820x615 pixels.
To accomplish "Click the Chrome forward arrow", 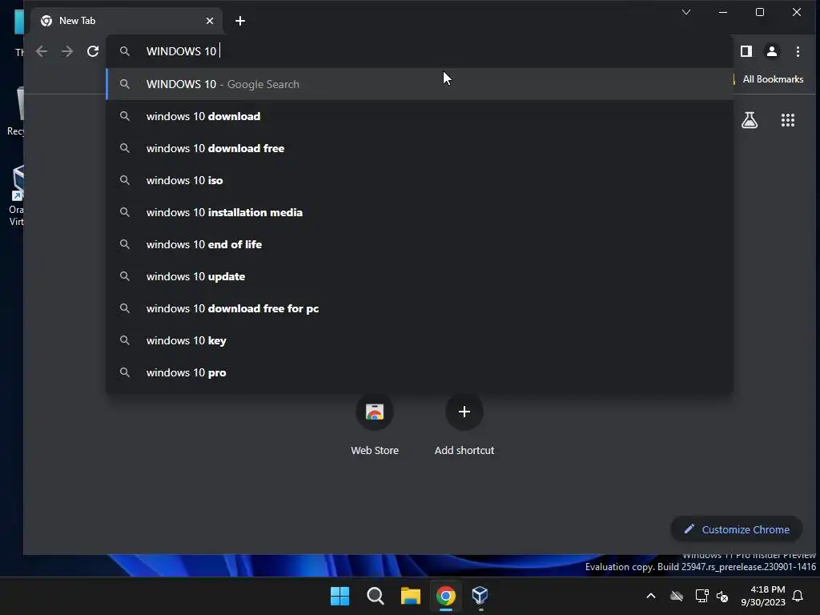I will point(67,51).
